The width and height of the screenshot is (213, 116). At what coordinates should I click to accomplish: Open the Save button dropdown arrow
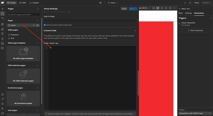(136, 9)
